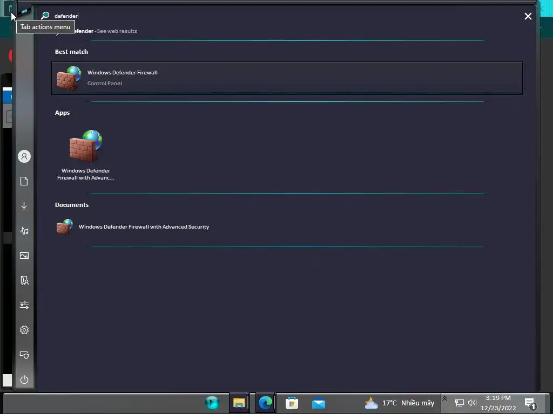The image size is (553, 414).
Task: Click the search magnifier icon
Action: [45, 16]
